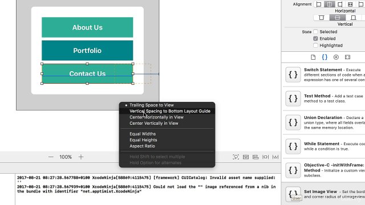This screenshot has width=365, height=205.
Task: Open the File Template library tab
Action: click(x=313, y=57)
